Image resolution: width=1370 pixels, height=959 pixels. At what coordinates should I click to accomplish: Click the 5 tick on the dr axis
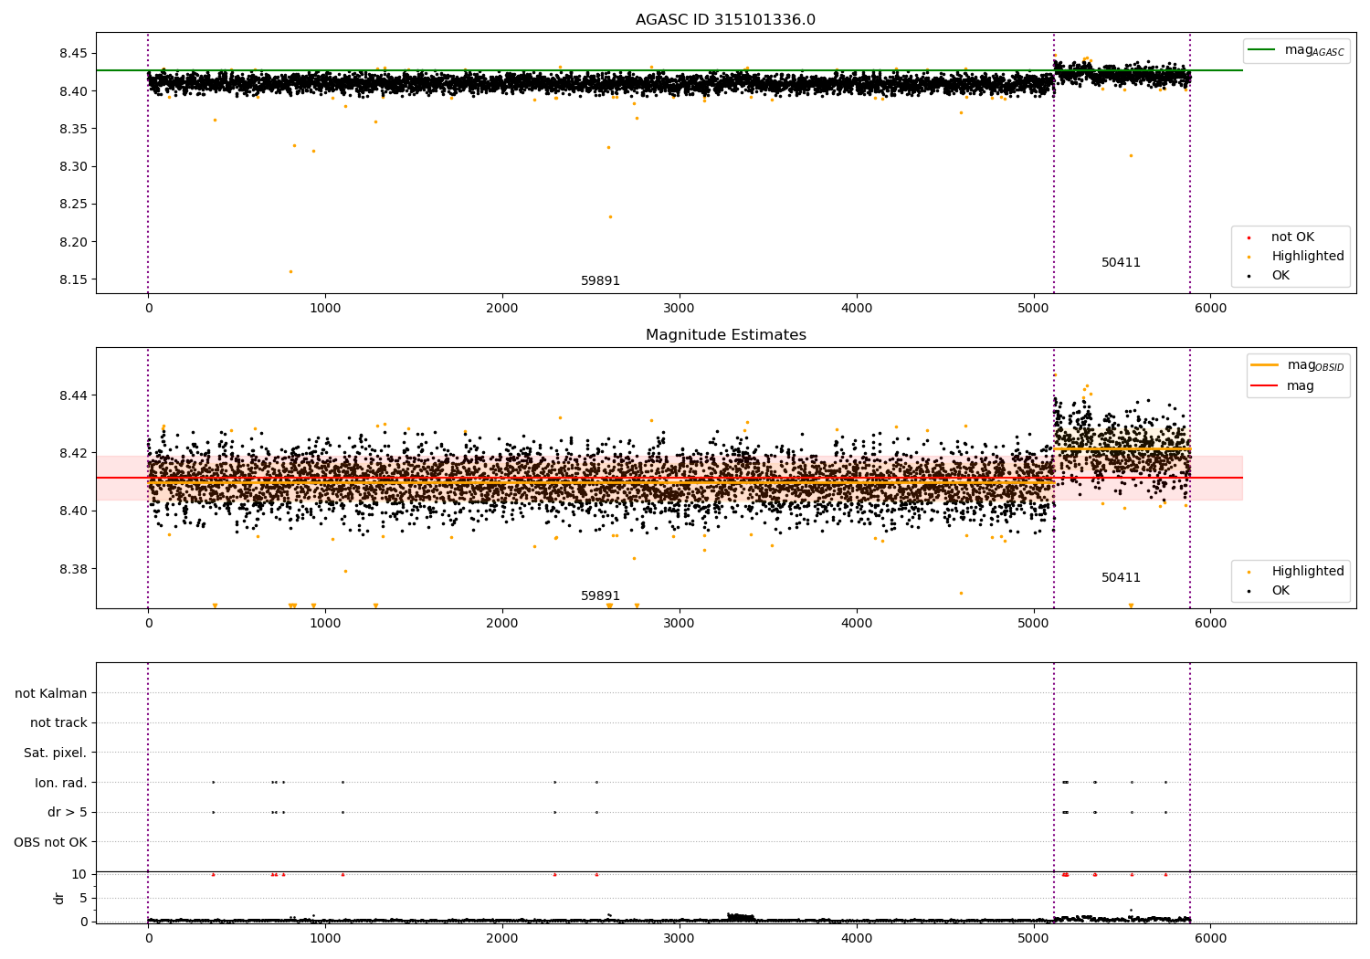click(83, 899)
